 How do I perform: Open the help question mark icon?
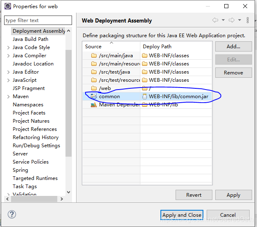tap(12, 214)
